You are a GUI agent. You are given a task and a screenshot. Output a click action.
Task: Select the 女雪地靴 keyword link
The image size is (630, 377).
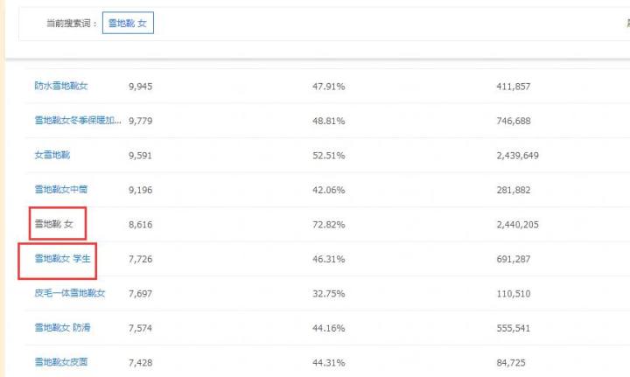pyautogui.click(x=52, y=155)
